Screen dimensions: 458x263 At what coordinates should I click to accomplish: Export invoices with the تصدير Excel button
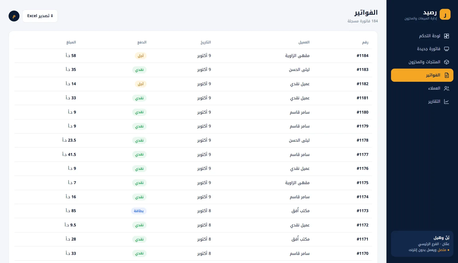point(40,16)
